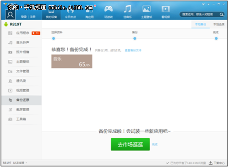This screenshot has width=229, height=167.
Task: Minimize the assistant window
Action: point(213,4)
